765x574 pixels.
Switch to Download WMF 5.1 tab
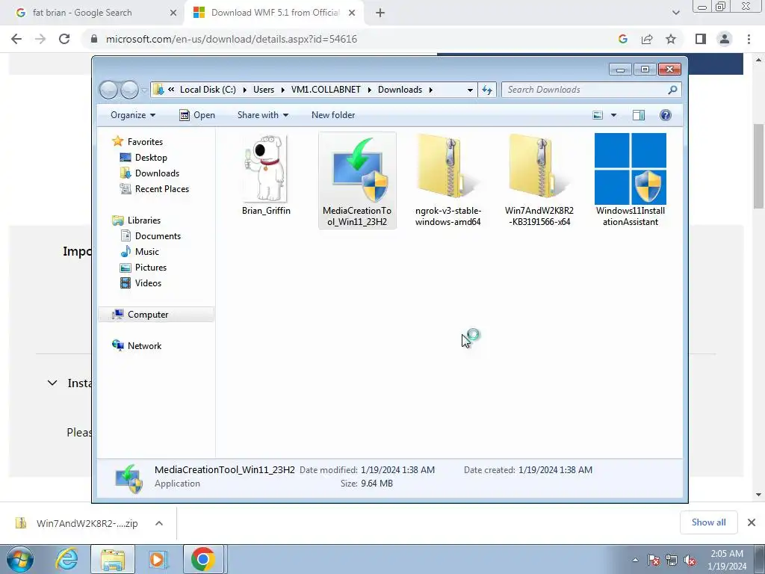point(275,13)
